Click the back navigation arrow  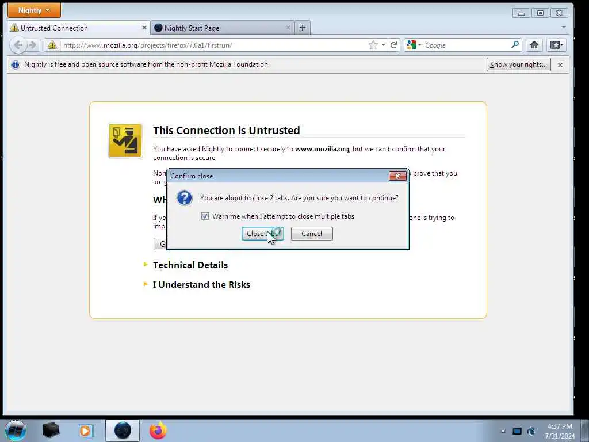pyautogui.click(x=18, y=45)
